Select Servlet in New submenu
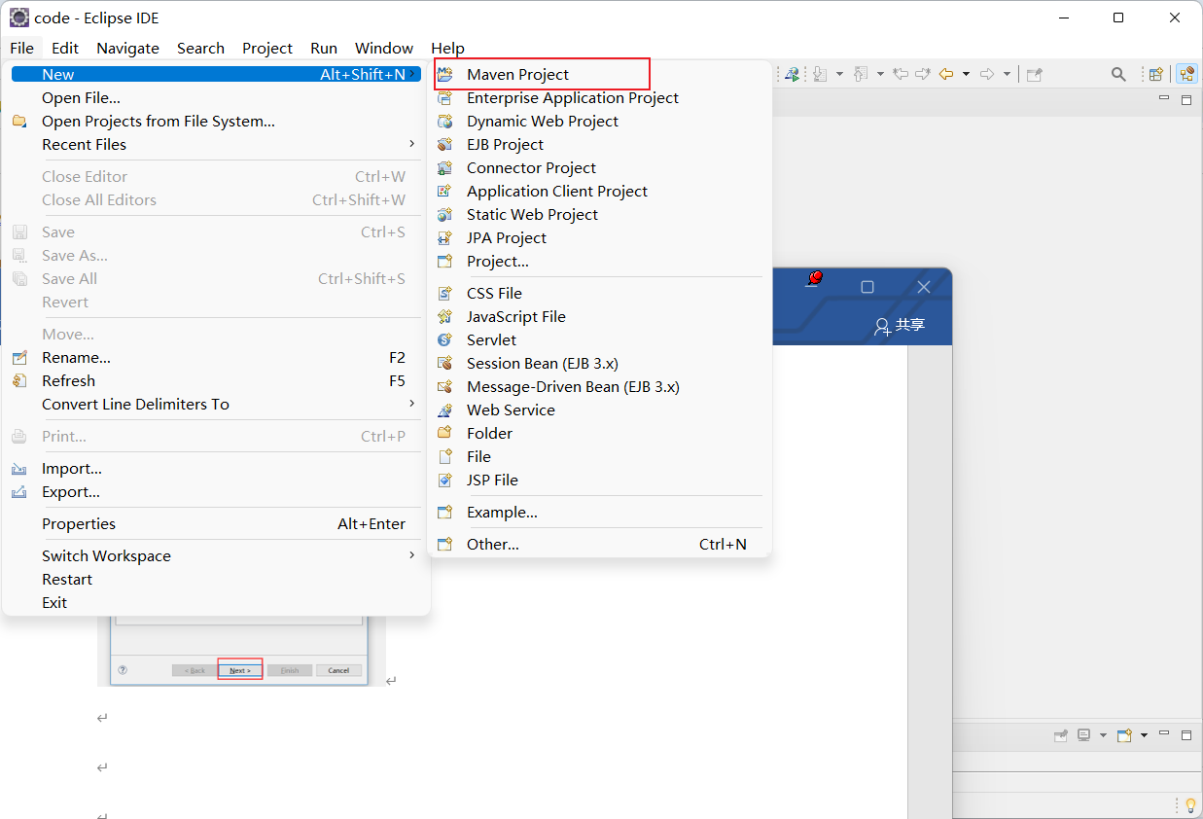 pos(600,339)
